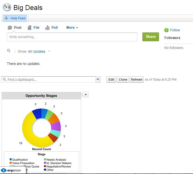This screenshot has height=174, width=193.
Task: Click the Hide Feed pulse icon
Action: (7, 18)
